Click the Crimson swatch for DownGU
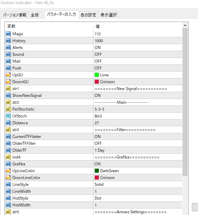This screenshot has width=198, height=215. [97, 82]
